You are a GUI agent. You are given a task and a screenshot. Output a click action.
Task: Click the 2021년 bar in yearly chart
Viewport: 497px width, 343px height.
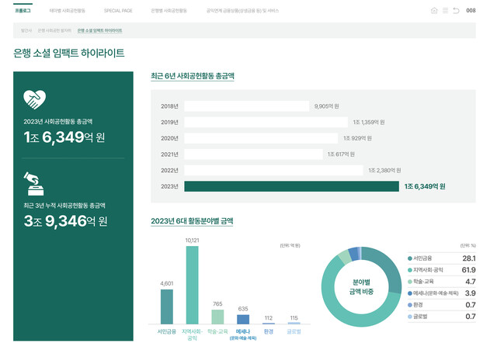[x=254, y=154]
